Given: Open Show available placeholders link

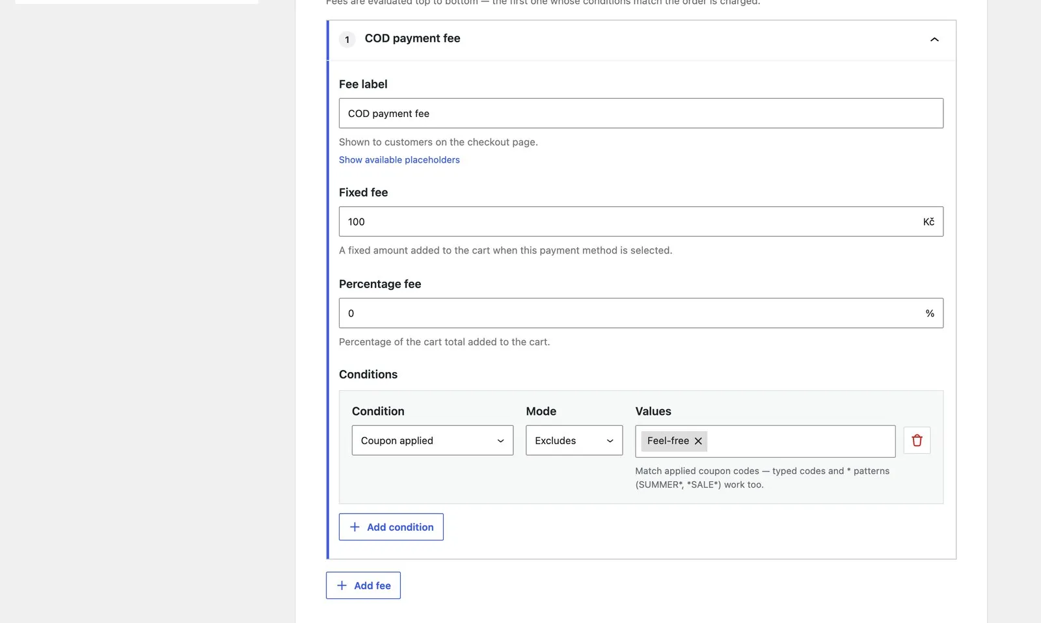Looking at the screenshot, I should point(399,160).
